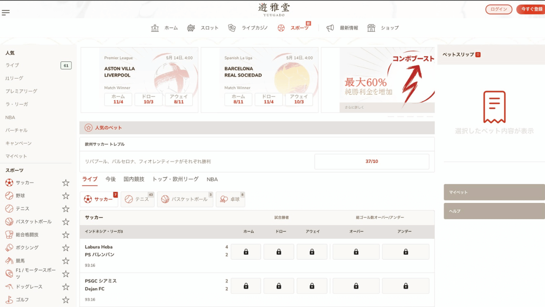Switch to the ライブ tab
Screen dimensions: 545x307
pyautogui.click(x=90, y=180)
